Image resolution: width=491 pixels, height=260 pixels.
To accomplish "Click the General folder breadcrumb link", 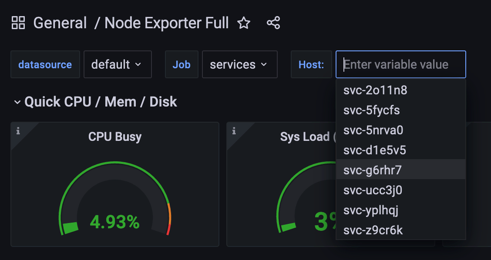I will point(60,23).
